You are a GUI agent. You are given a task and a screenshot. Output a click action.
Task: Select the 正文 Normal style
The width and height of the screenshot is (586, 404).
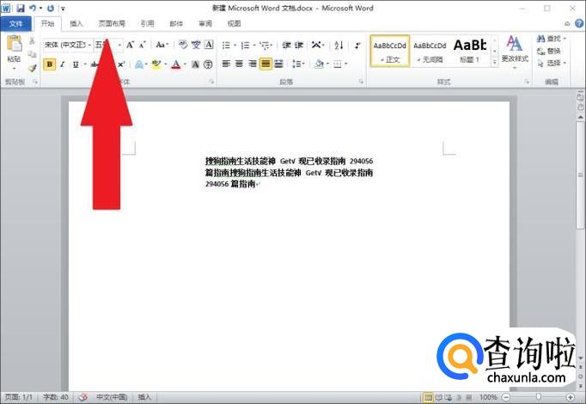[390, 52]
